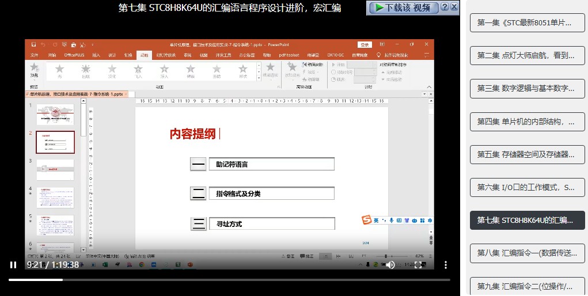Choose the 无 animation effect star
588x296 pixels.
tap(60, 71)
